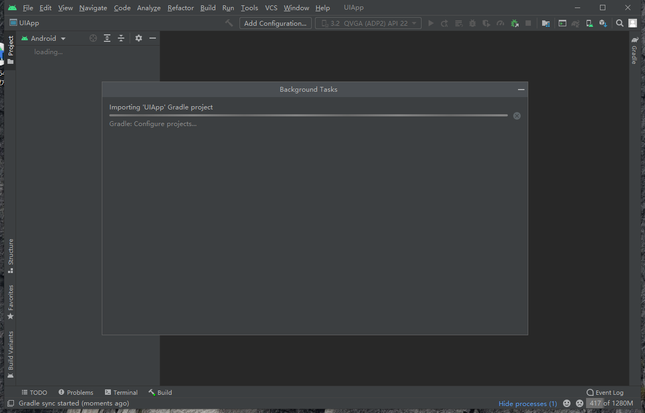This screenshot has width=645, height=413.
Task: Click the Add Configuration button
Action: [x=275, y=23]
